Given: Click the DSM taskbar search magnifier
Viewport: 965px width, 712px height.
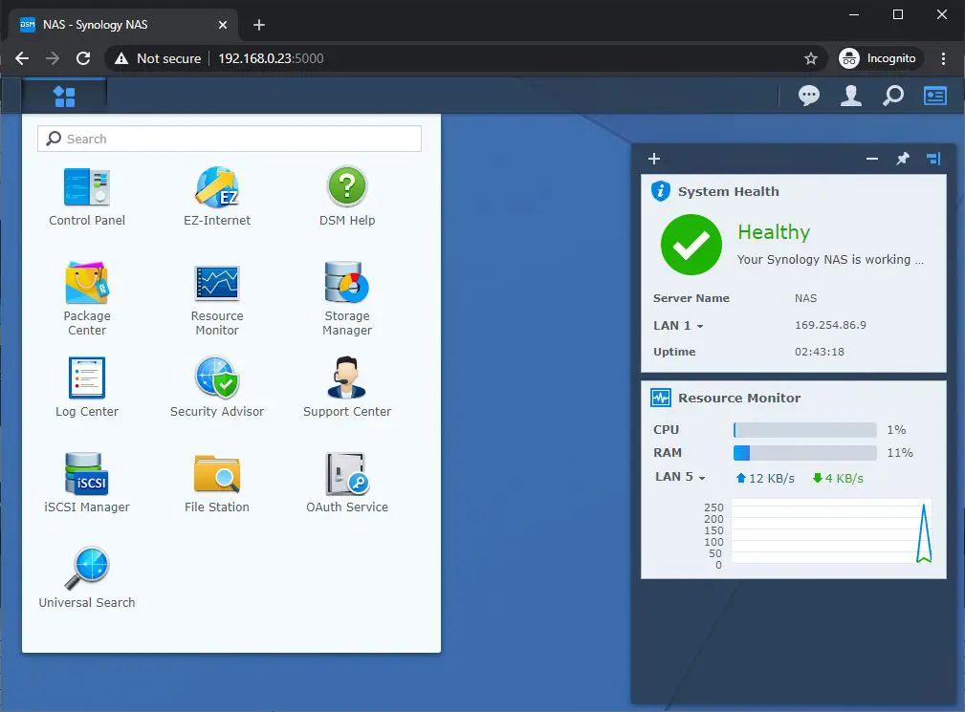Looking at the screenshot, I should (x=893, y=96).
